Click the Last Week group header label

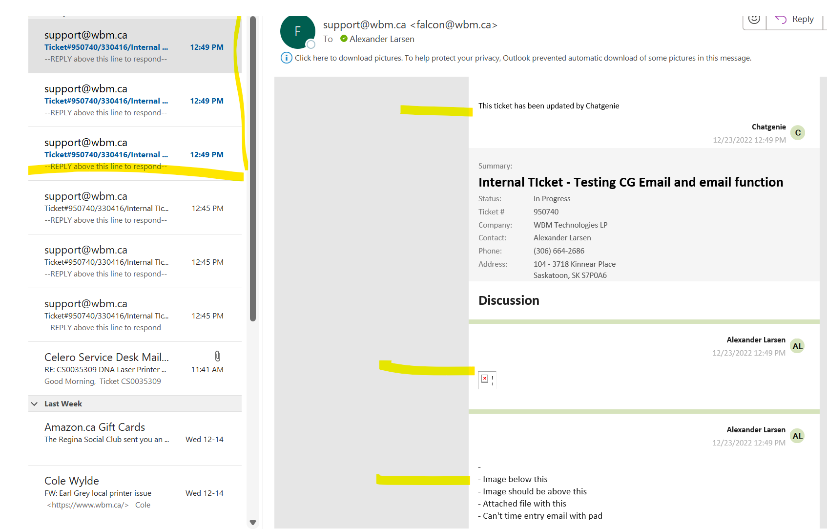coord(63,404)
